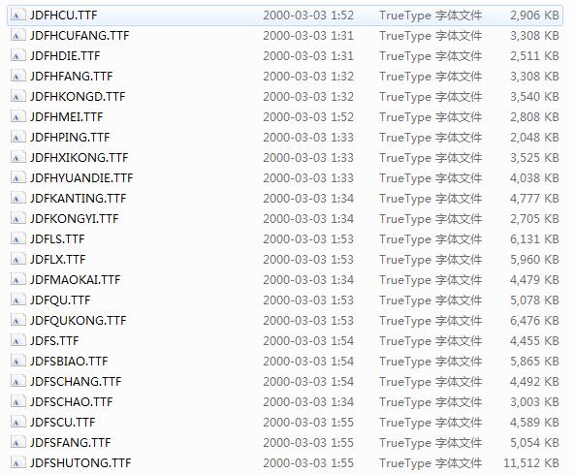Choose the JDFQUKONG.TTF entry
The image size is (575, 474).
point(78,321)
